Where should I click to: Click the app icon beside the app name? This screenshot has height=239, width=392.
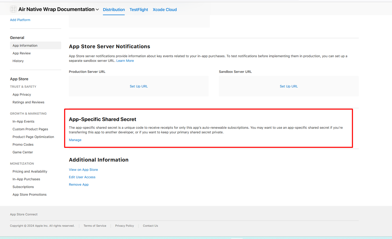(x=13, y=9)
